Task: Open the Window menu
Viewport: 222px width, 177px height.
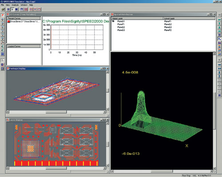Action: [24, 5]
